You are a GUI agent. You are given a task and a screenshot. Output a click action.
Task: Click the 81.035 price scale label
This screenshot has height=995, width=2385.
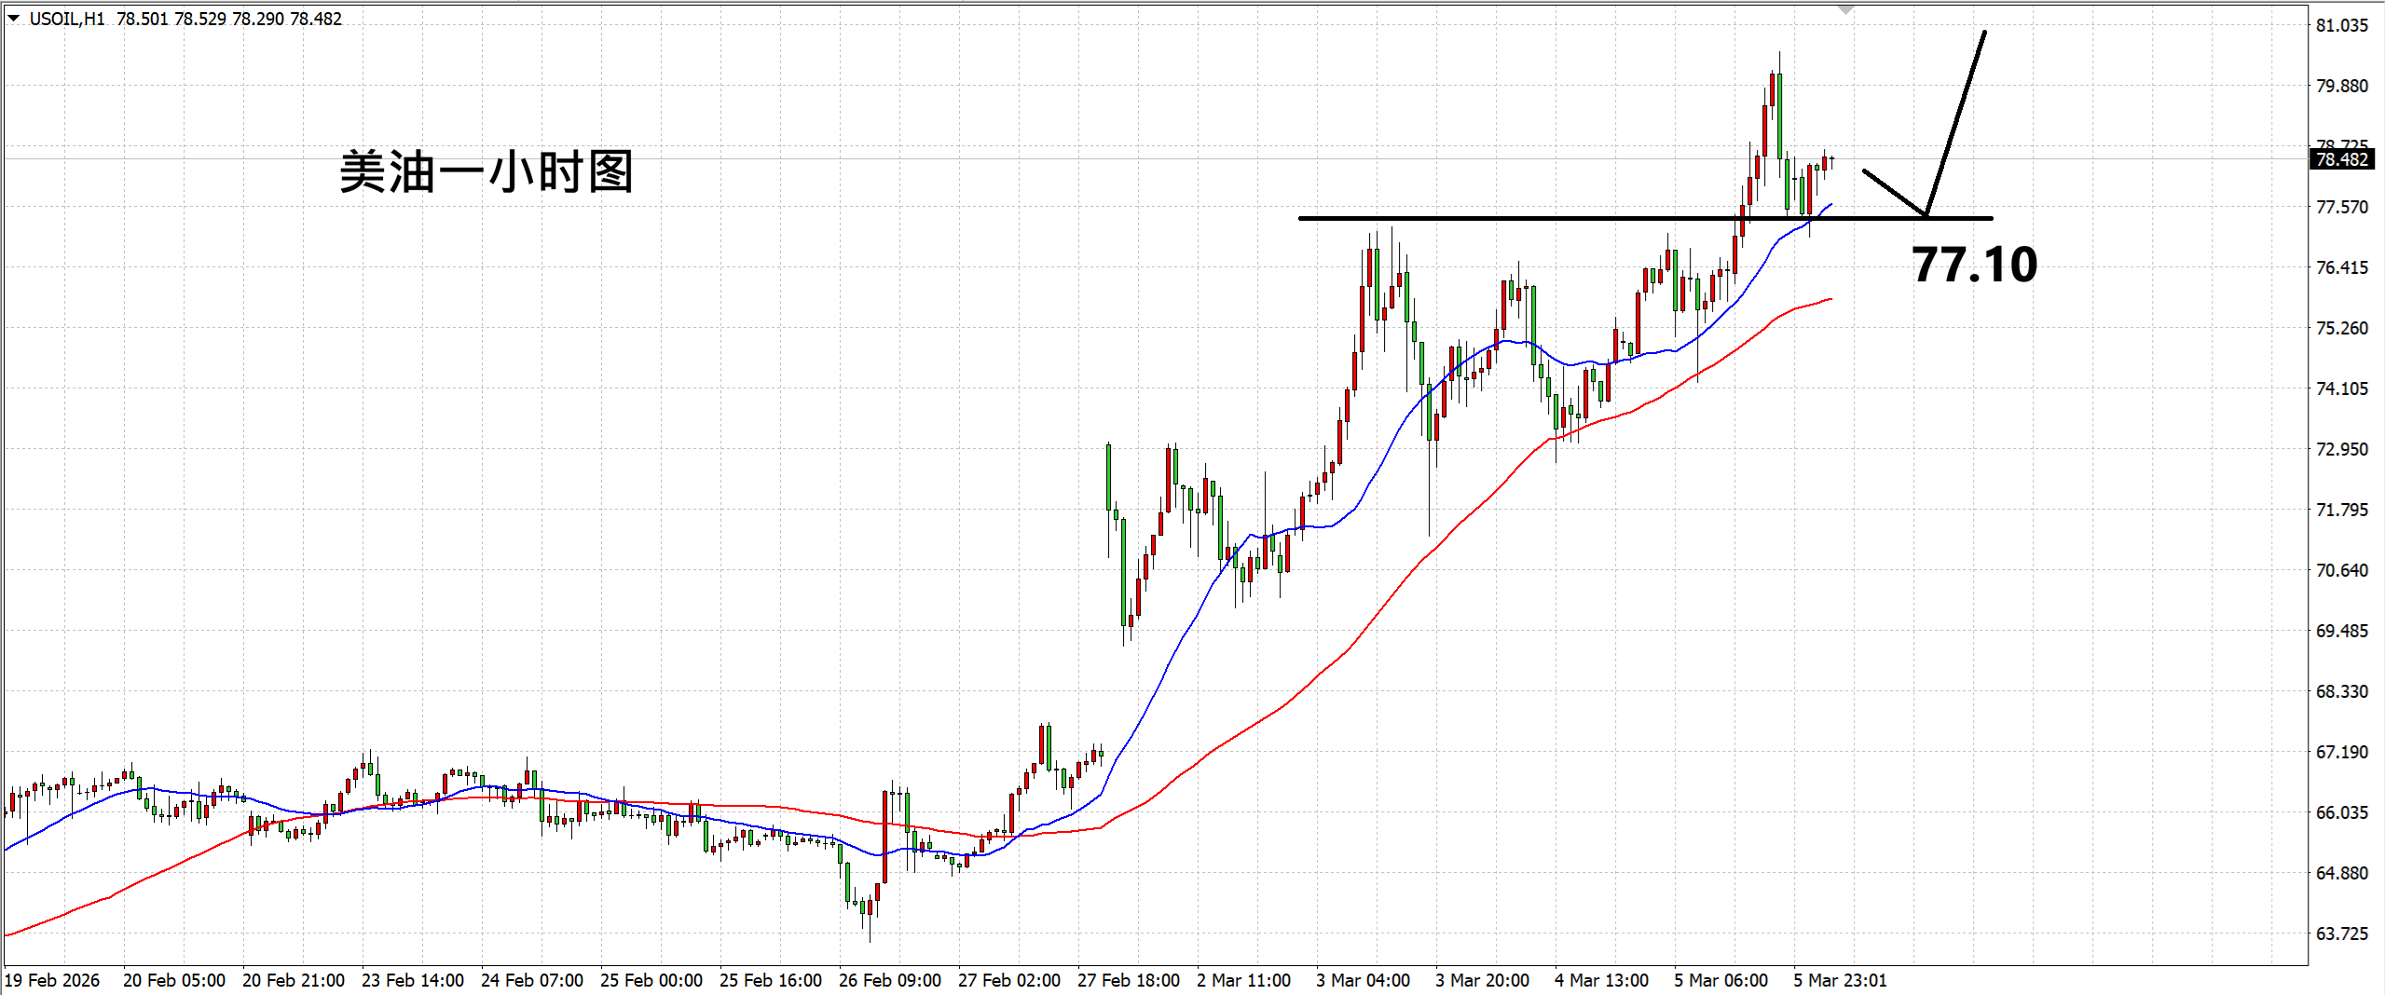pyautogui.click(x=2341, y=25)
